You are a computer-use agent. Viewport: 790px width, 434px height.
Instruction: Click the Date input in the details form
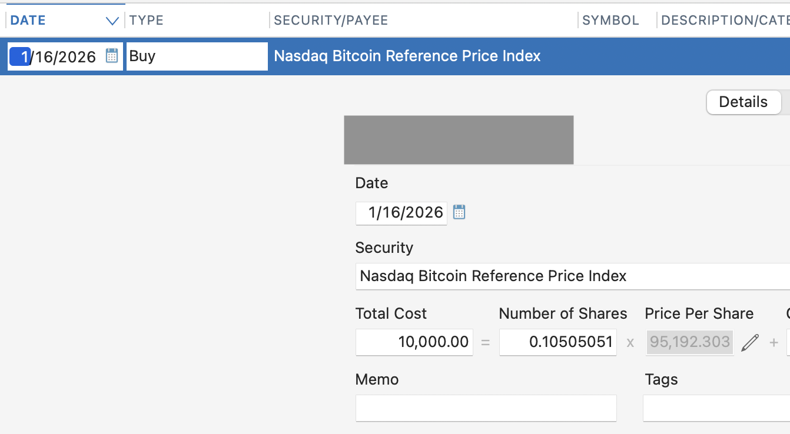(401, 213)
